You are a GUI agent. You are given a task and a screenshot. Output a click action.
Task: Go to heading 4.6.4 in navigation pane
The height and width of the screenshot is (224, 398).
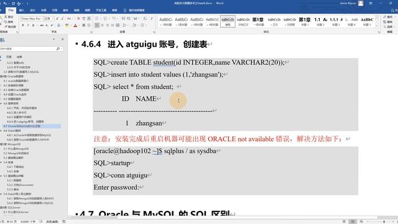click(x=25, y=121)
